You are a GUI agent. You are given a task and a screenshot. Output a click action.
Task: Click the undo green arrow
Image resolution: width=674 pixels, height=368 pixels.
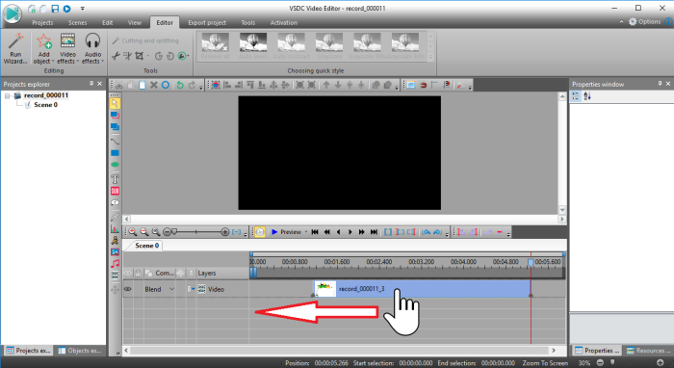180,85
